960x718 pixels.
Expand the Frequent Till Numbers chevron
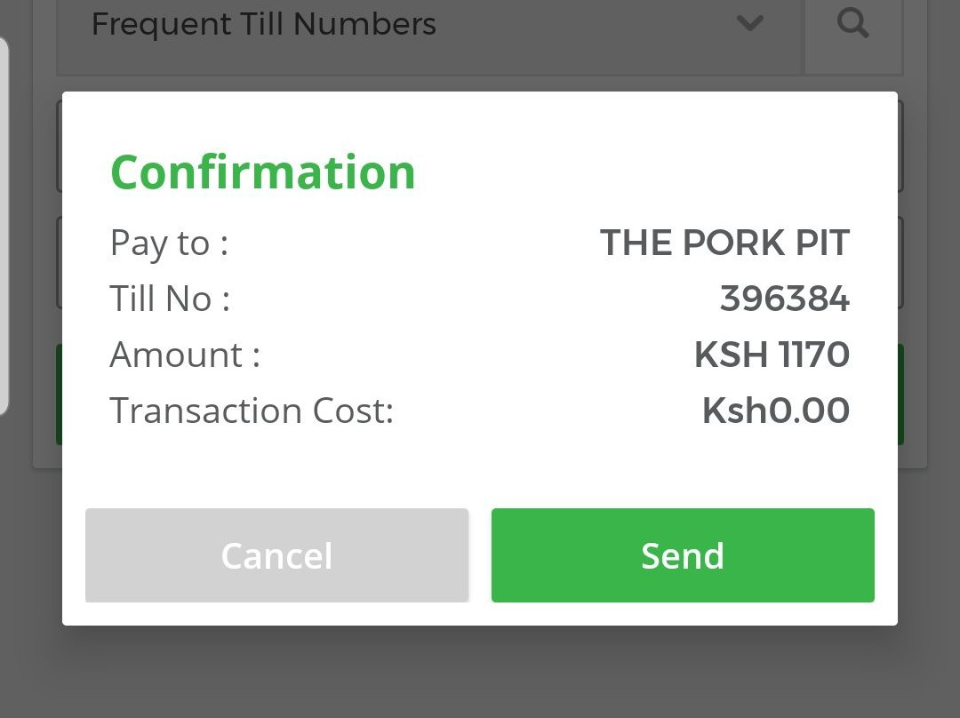[750, 24]
